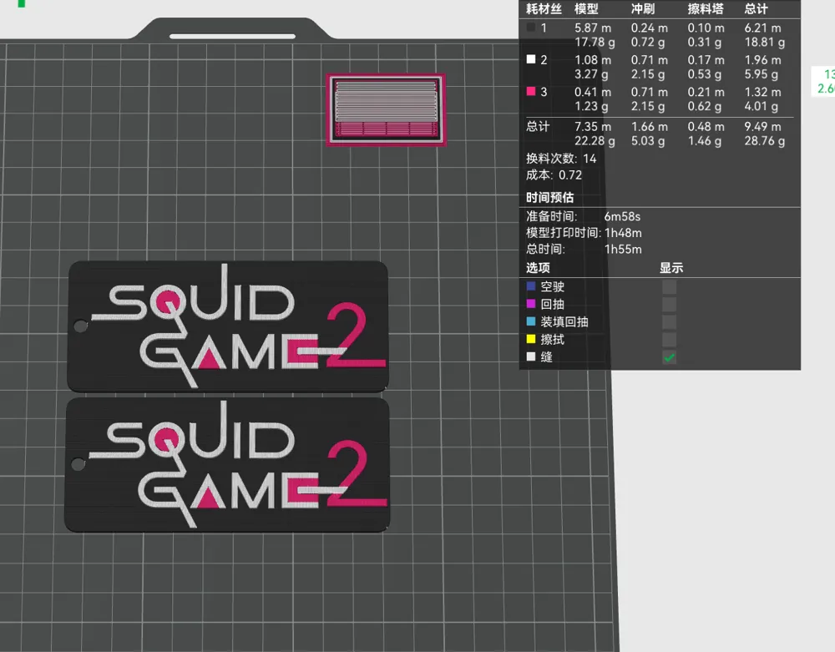Click the 耗材丝 column header
Screen dimensions: 835x652
tap(544, 8)
